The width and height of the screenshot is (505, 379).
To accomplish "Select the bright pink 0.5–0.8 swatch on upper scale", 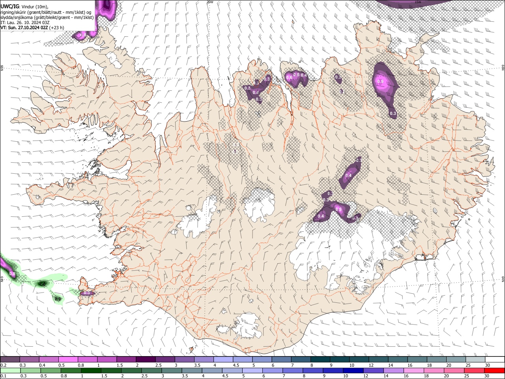I will coord(68,359).
